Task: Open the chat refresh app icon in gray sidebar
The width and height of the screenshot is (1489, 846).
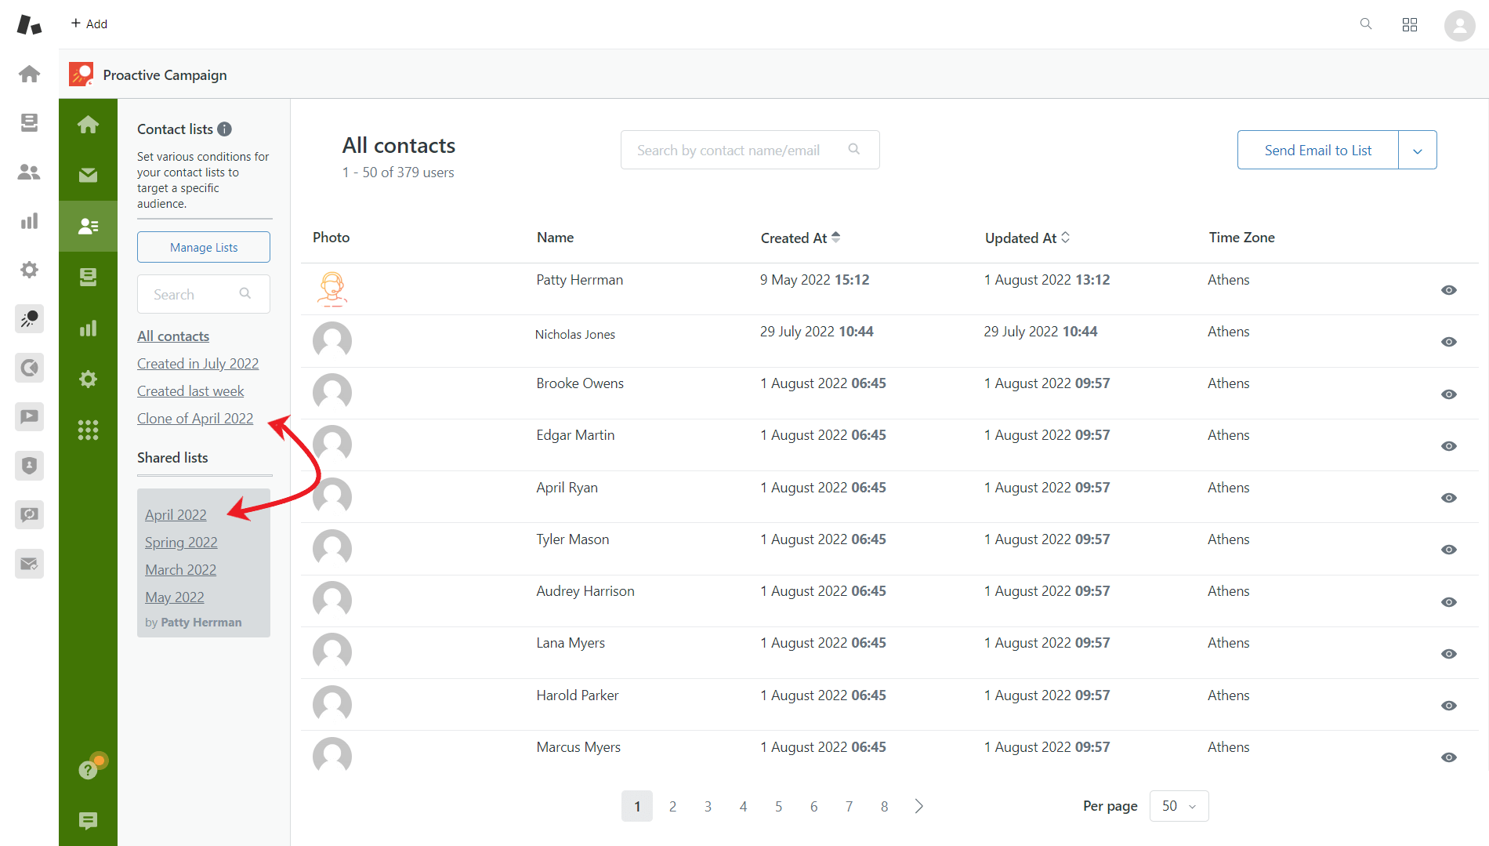Action: 29,514
